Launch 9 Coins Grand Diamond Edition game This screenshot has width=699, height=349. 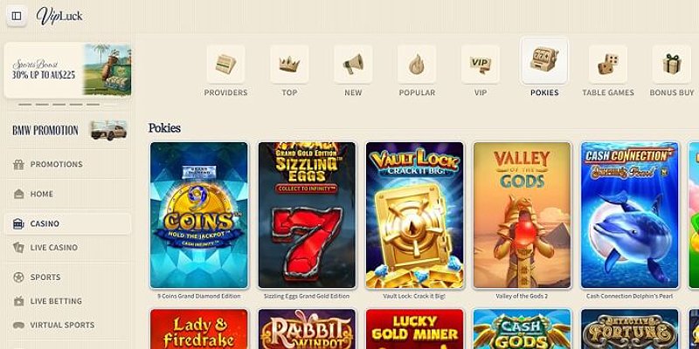click(199, 215)
